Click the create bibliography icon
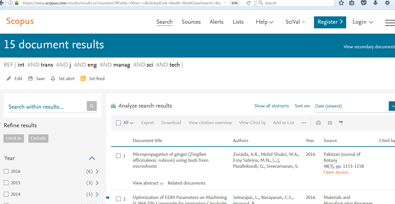Screen dimensions: 395x204 pos(341,123)
